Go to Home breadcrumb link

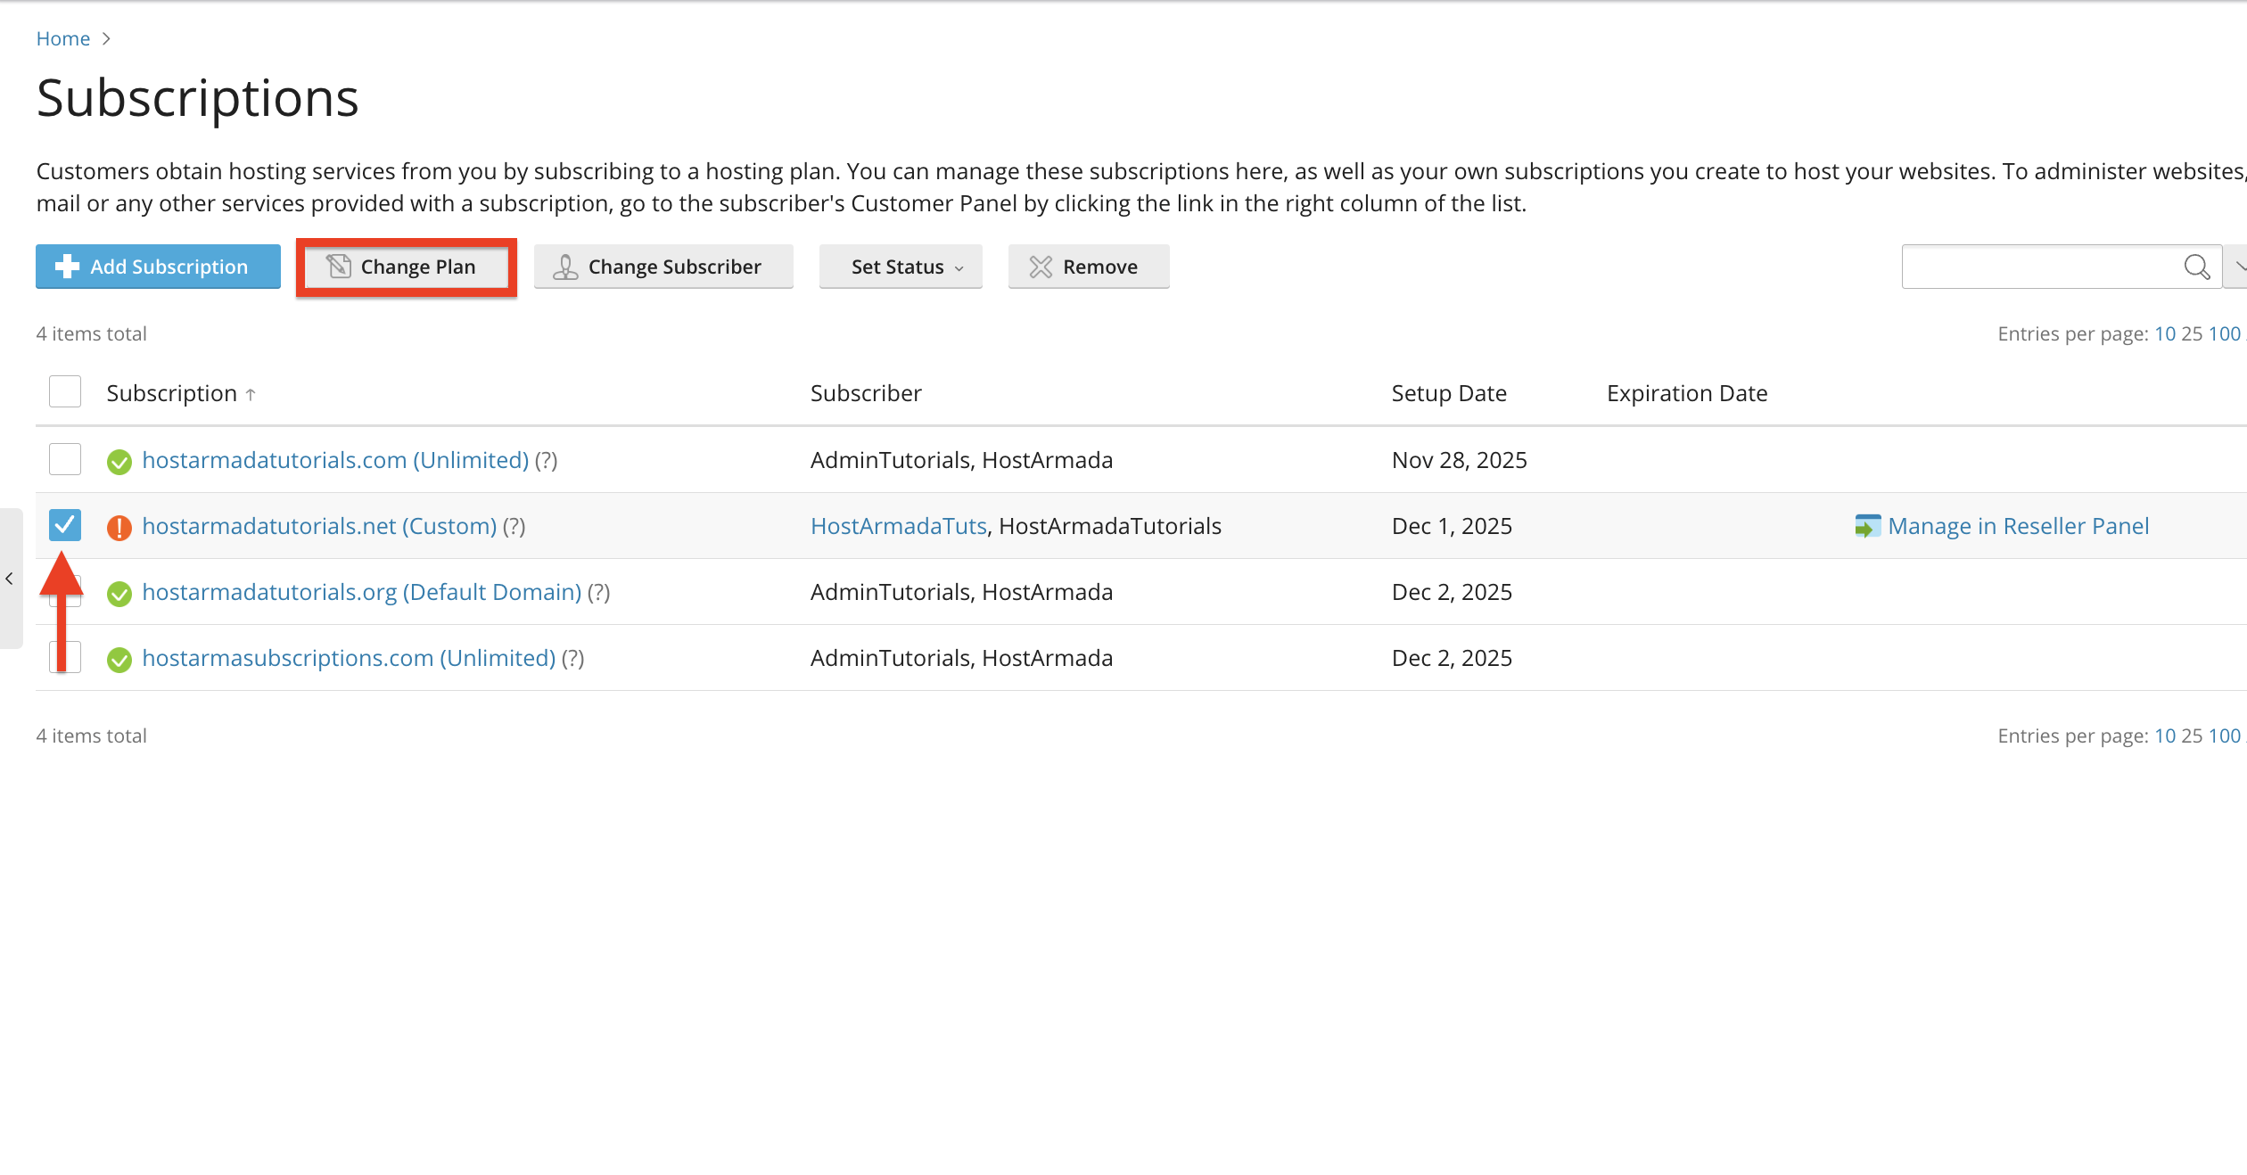[x=62, y=38]
